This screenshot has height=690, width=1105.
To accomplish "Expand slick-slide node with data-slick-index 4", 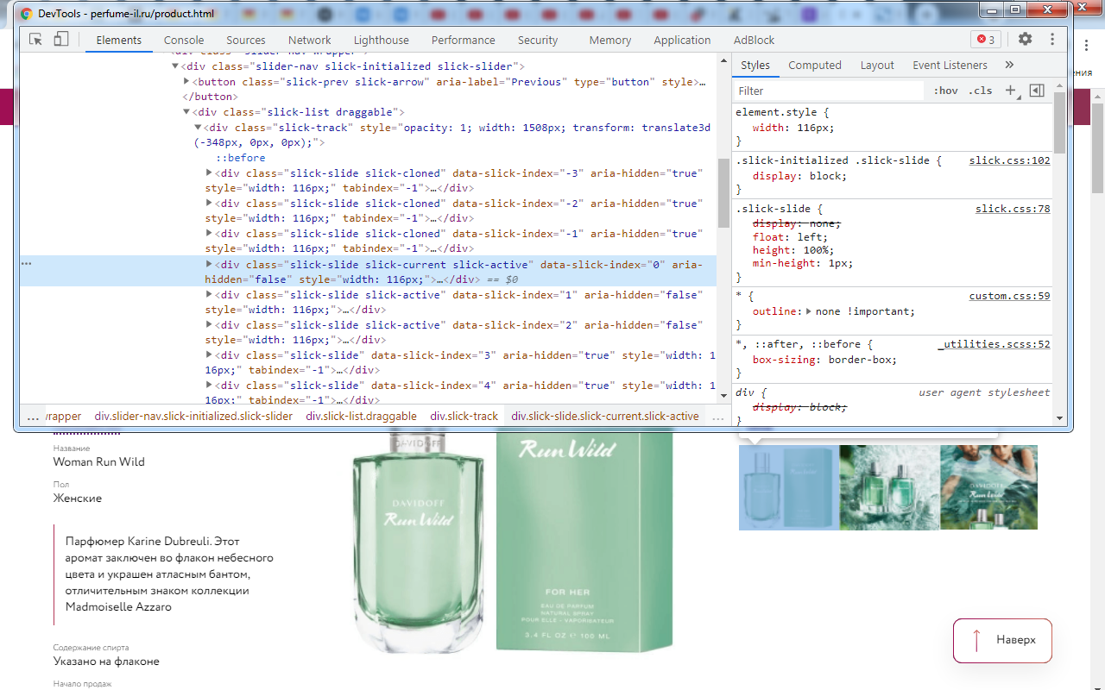I will point(209,386).
